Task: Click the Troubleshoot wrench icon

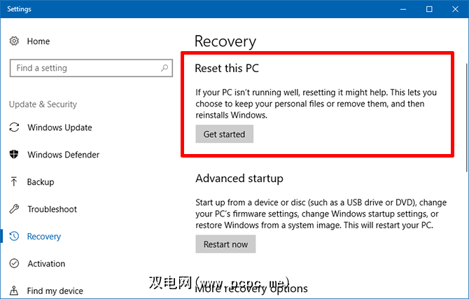Action: pyautogui.click(x=14, y=209)
